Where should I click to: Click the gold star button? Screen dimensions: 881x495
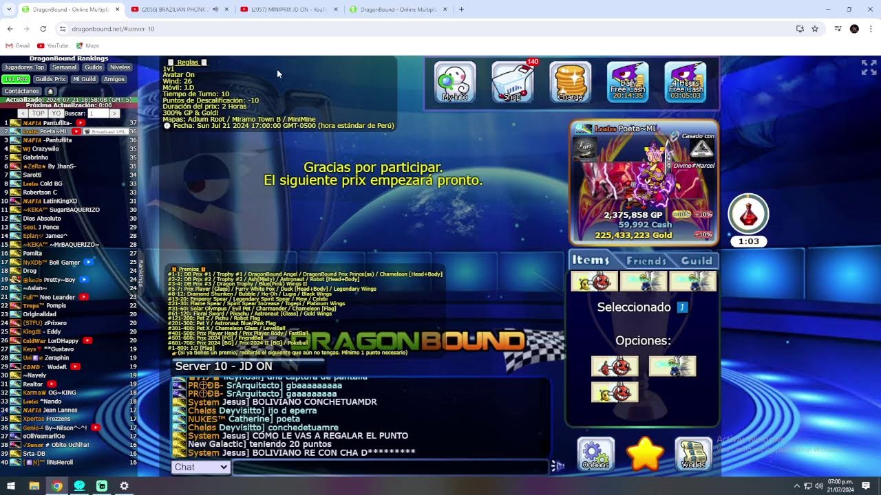[x=645, y=454]
